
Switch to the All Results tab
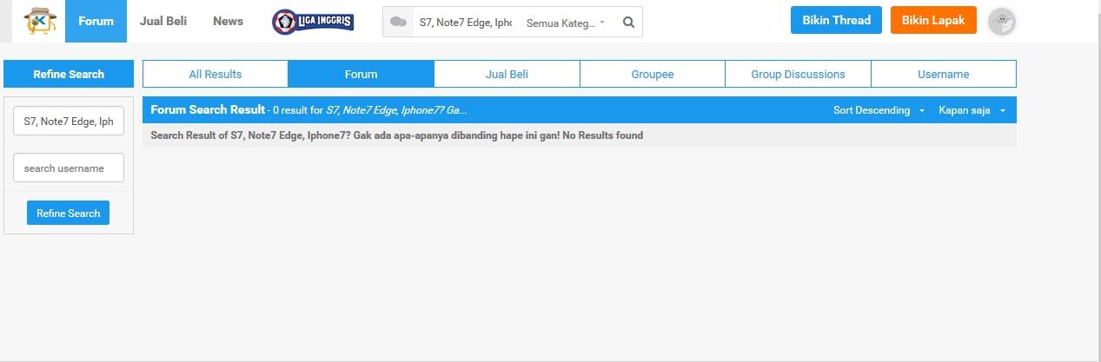[x=216, y=74]
